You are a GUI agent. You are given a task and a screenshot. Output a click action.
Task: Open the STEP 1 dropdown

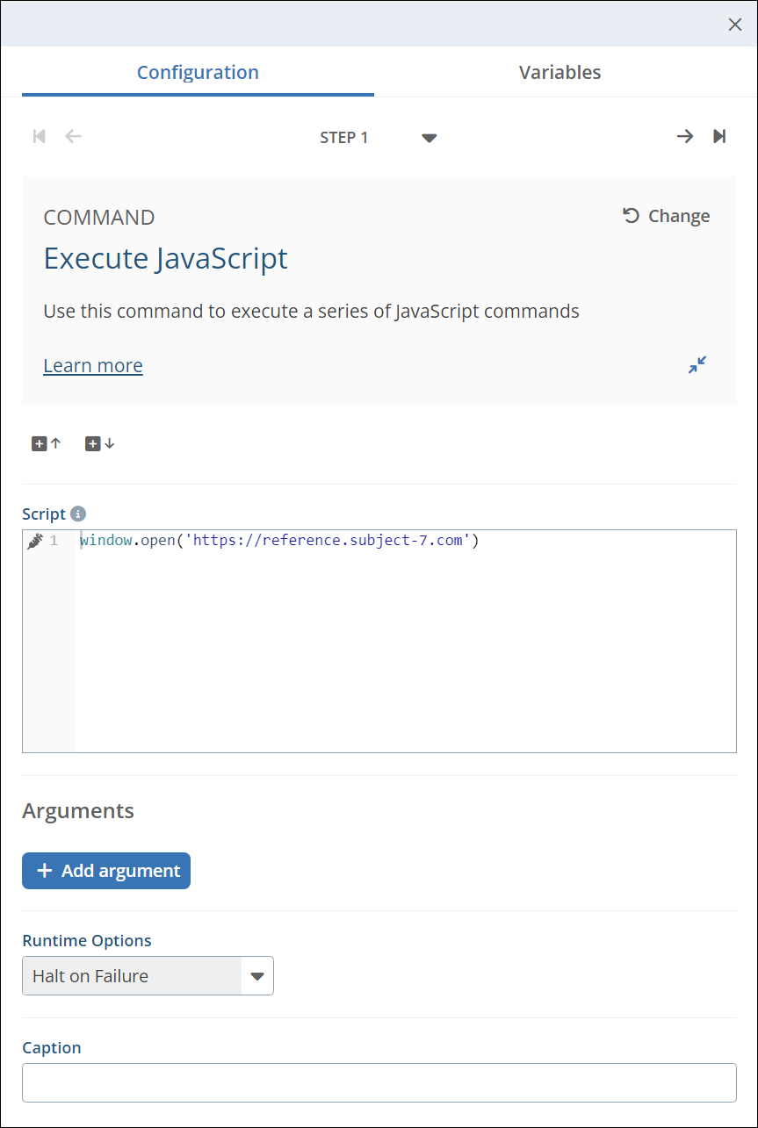[429, 138]
